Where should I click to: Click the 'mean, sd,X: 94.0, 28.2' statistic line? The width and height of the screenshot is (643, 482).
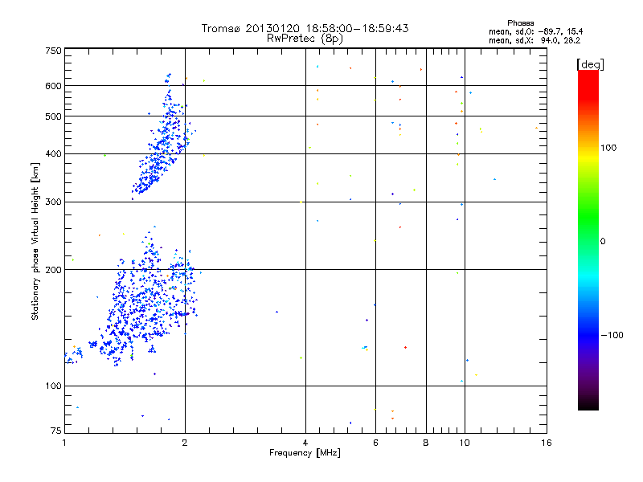[x=534, y=40]
